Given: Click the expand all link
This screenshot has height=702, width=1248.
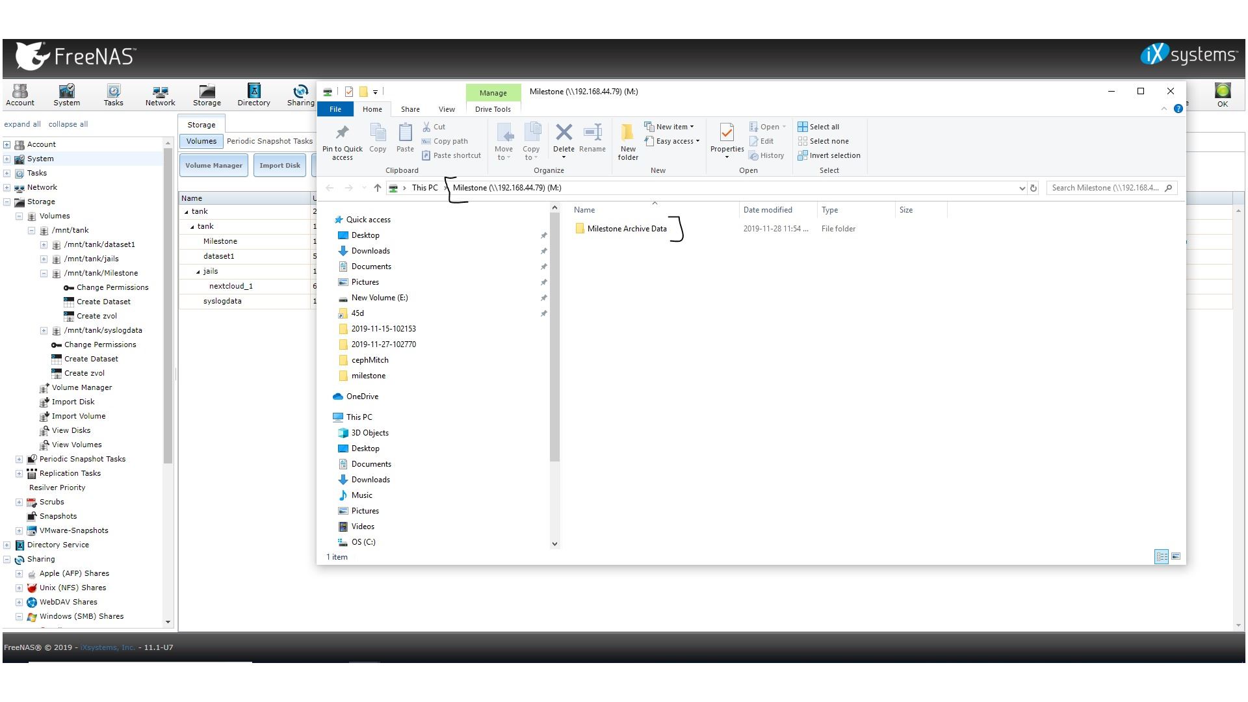Looking at the screenshot, I should 22,124.
